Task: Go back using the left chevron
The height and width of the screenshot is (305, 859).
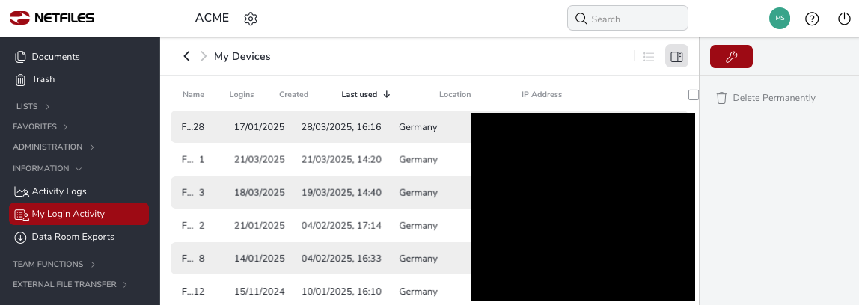Action: coord(187,56)
